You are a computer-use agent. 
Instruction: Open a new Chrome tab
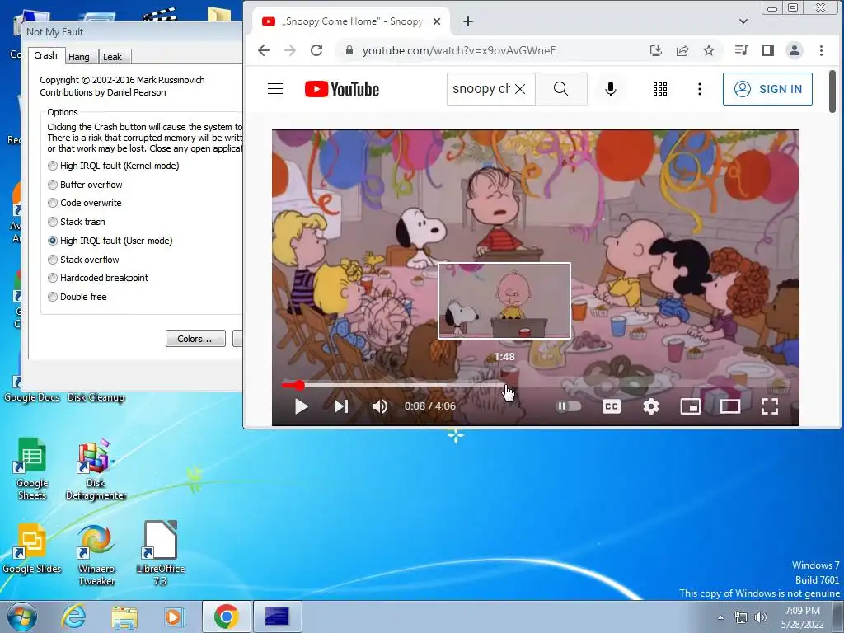(468, 21)
